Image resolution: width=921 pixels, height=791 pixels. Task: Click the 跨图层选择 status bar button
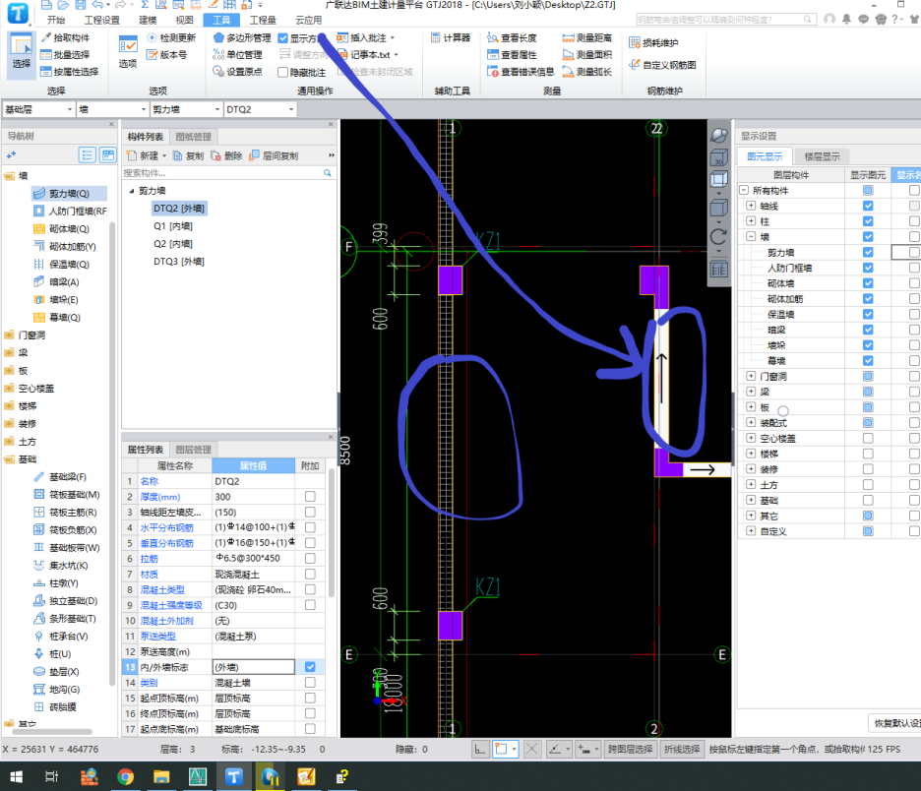coord(631,749)
